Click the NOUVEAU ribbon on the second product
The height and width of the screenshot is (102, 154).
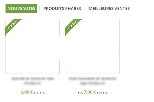coord(72,25)
